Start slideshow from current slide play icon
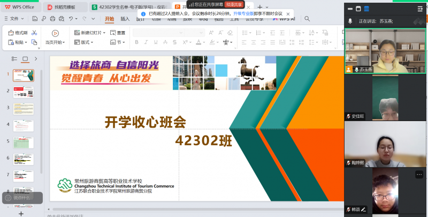Viewport: 428px width, 217px height. (55, 33)
